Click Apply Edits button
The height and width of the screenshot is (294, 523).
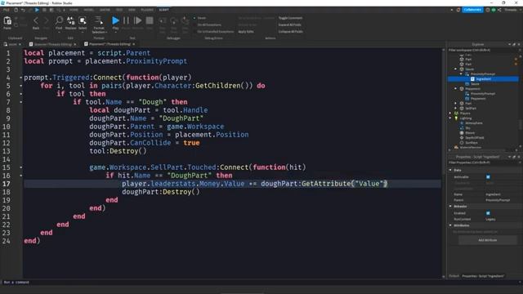coord(246,31)
